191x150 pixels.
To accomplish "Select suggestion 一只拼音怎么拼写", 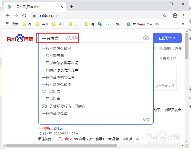I will click(96, 49).
